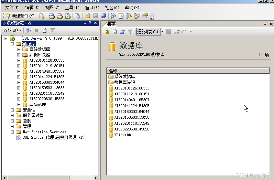Refresh the Object Explorer tree
The image size is (274, 180).
click(45, 30)
